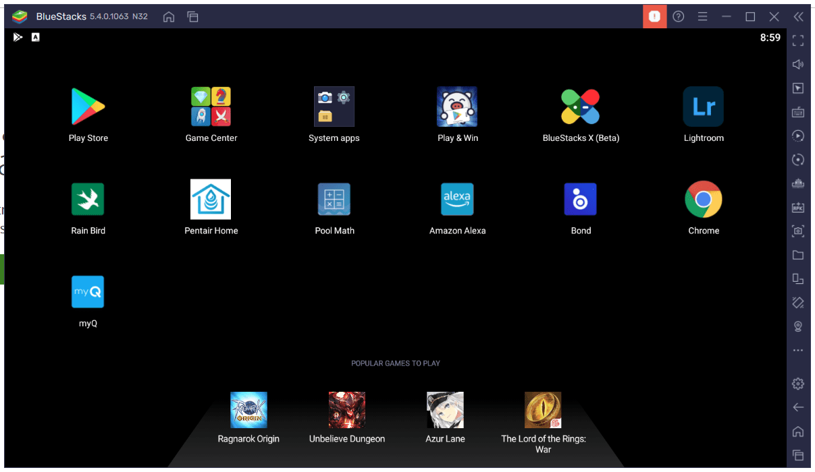Viewport: 815px width, 472px height.
Task: Click the Install APK icon
Action: [798, 207]
